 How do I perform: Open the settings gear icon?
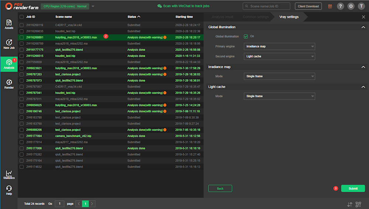(x=351, y=6)
